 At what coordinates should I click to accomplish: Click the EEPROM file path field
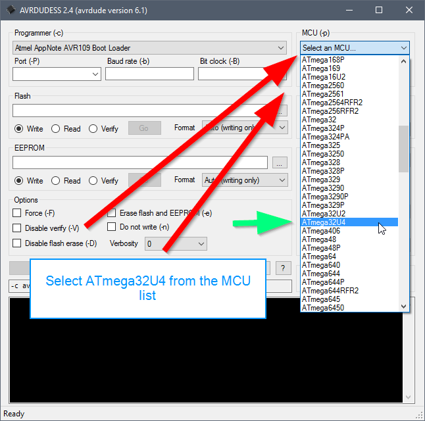pyautogui.click(x=140, y=162)
